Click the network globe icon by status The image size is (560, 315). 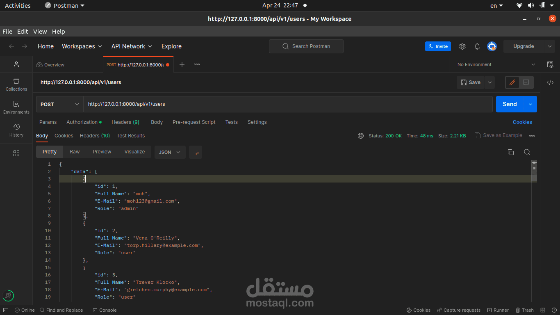(361, 136)
